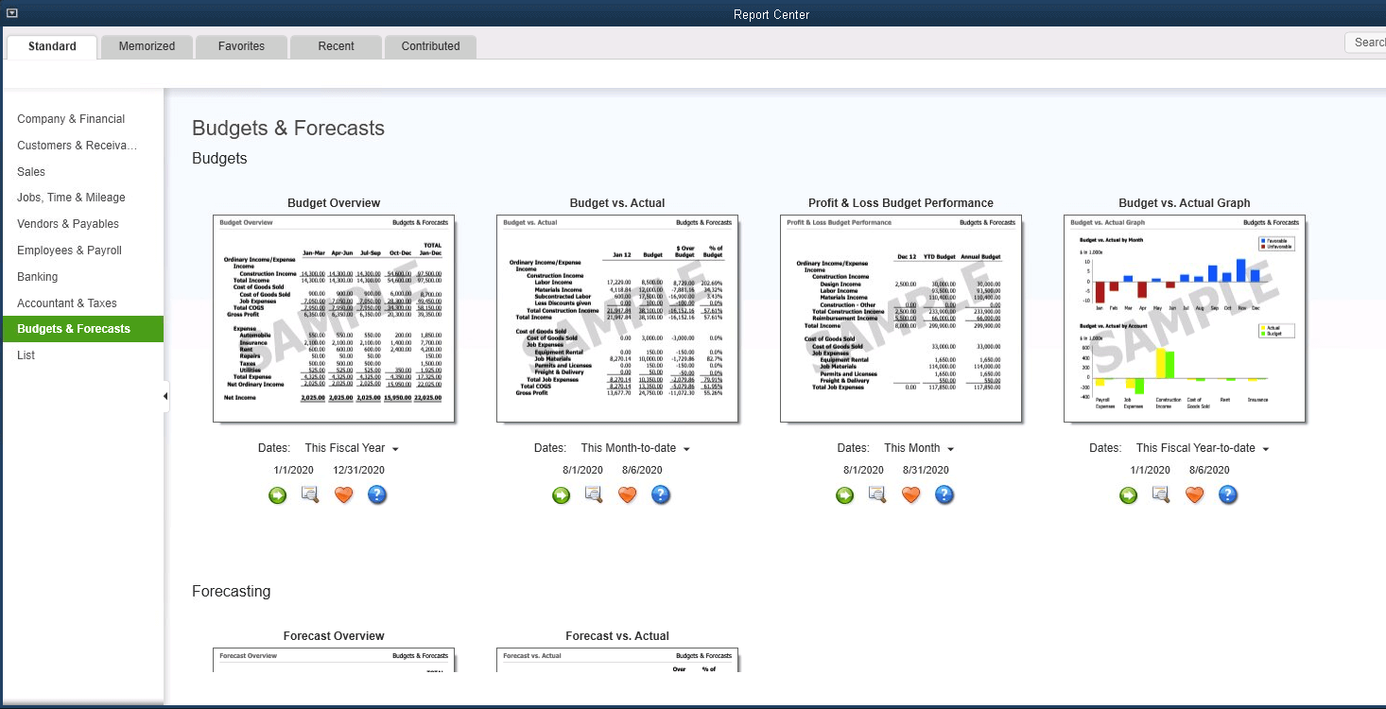Run Profit & Loss Budget Performance report
Viewport: 1386px width, 709px height.
click(x=844, y=494)
